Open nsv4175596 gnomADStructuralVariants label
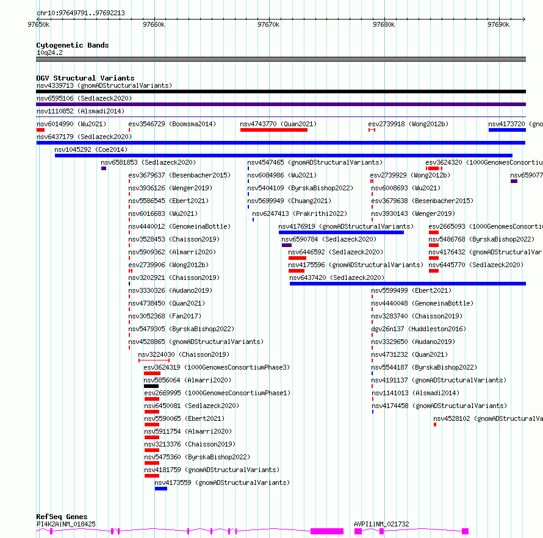543x538 pixels. point(356,265)
